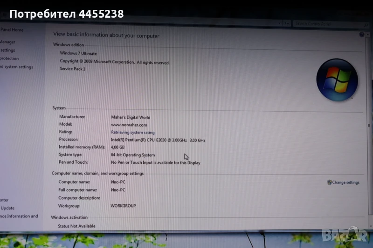Click View basic information heading

click(106, 35)
